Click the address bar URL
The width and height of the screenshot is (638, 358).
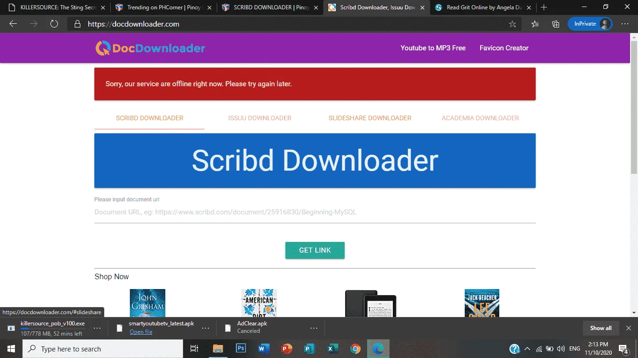(x=134, y=24)
